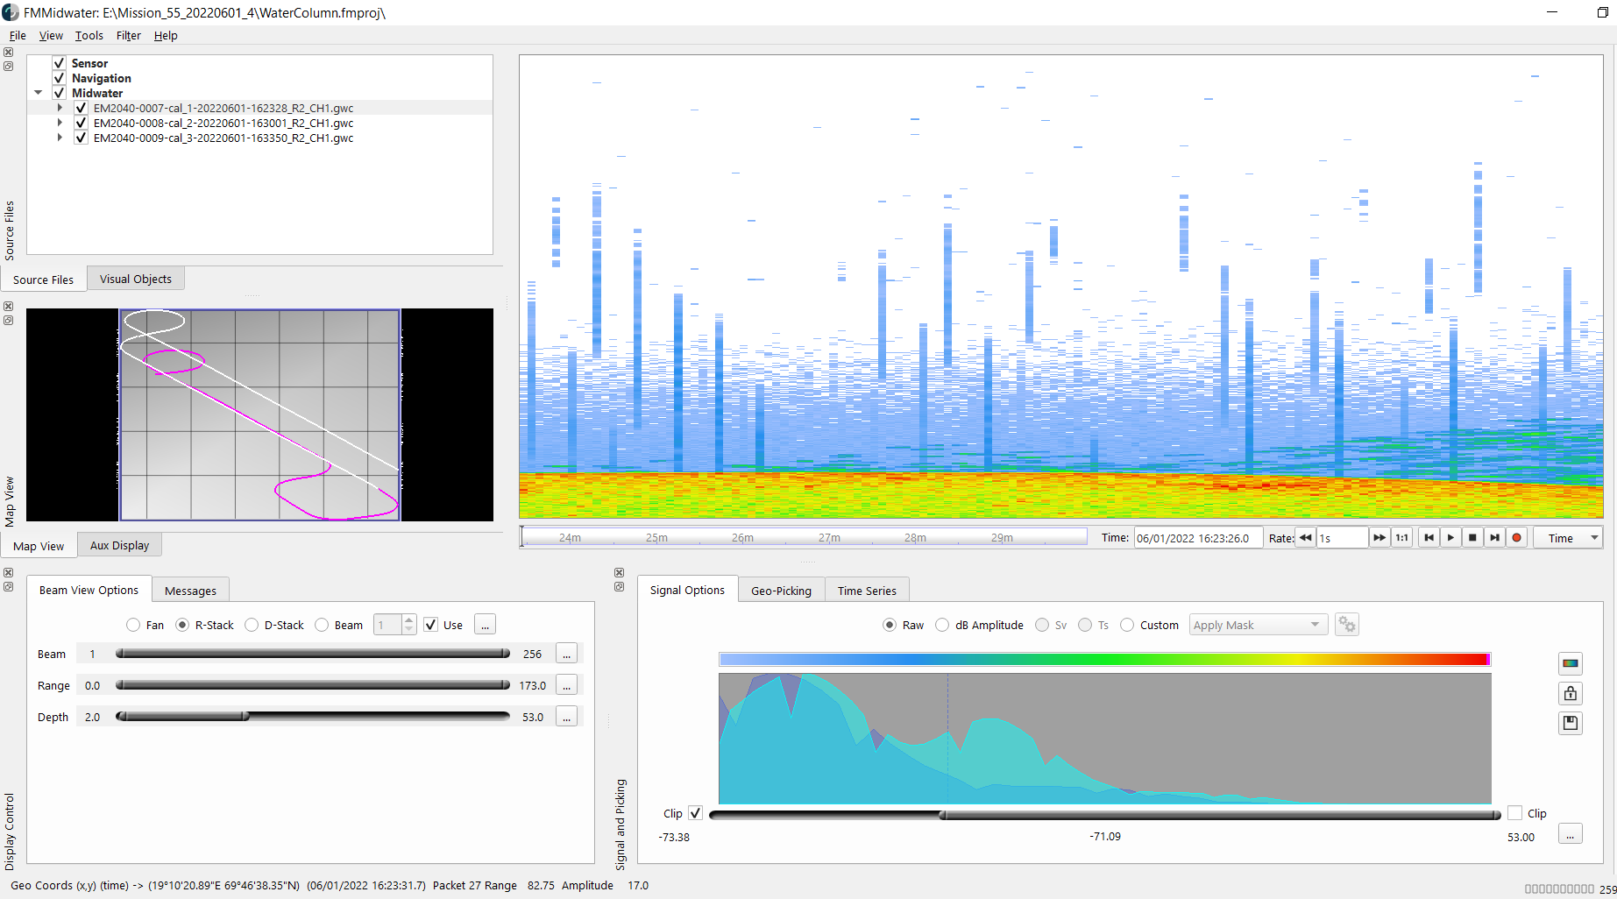Click the save icon under the lock icon
This screenshot has width=1617, height=899.
click(x=1570, y=723)
